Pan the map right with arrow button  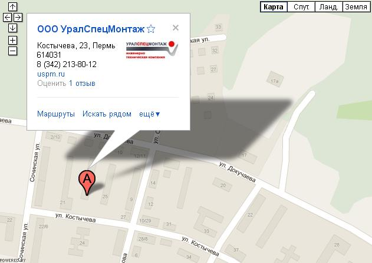pyautogui.click(x=18, y=18)
